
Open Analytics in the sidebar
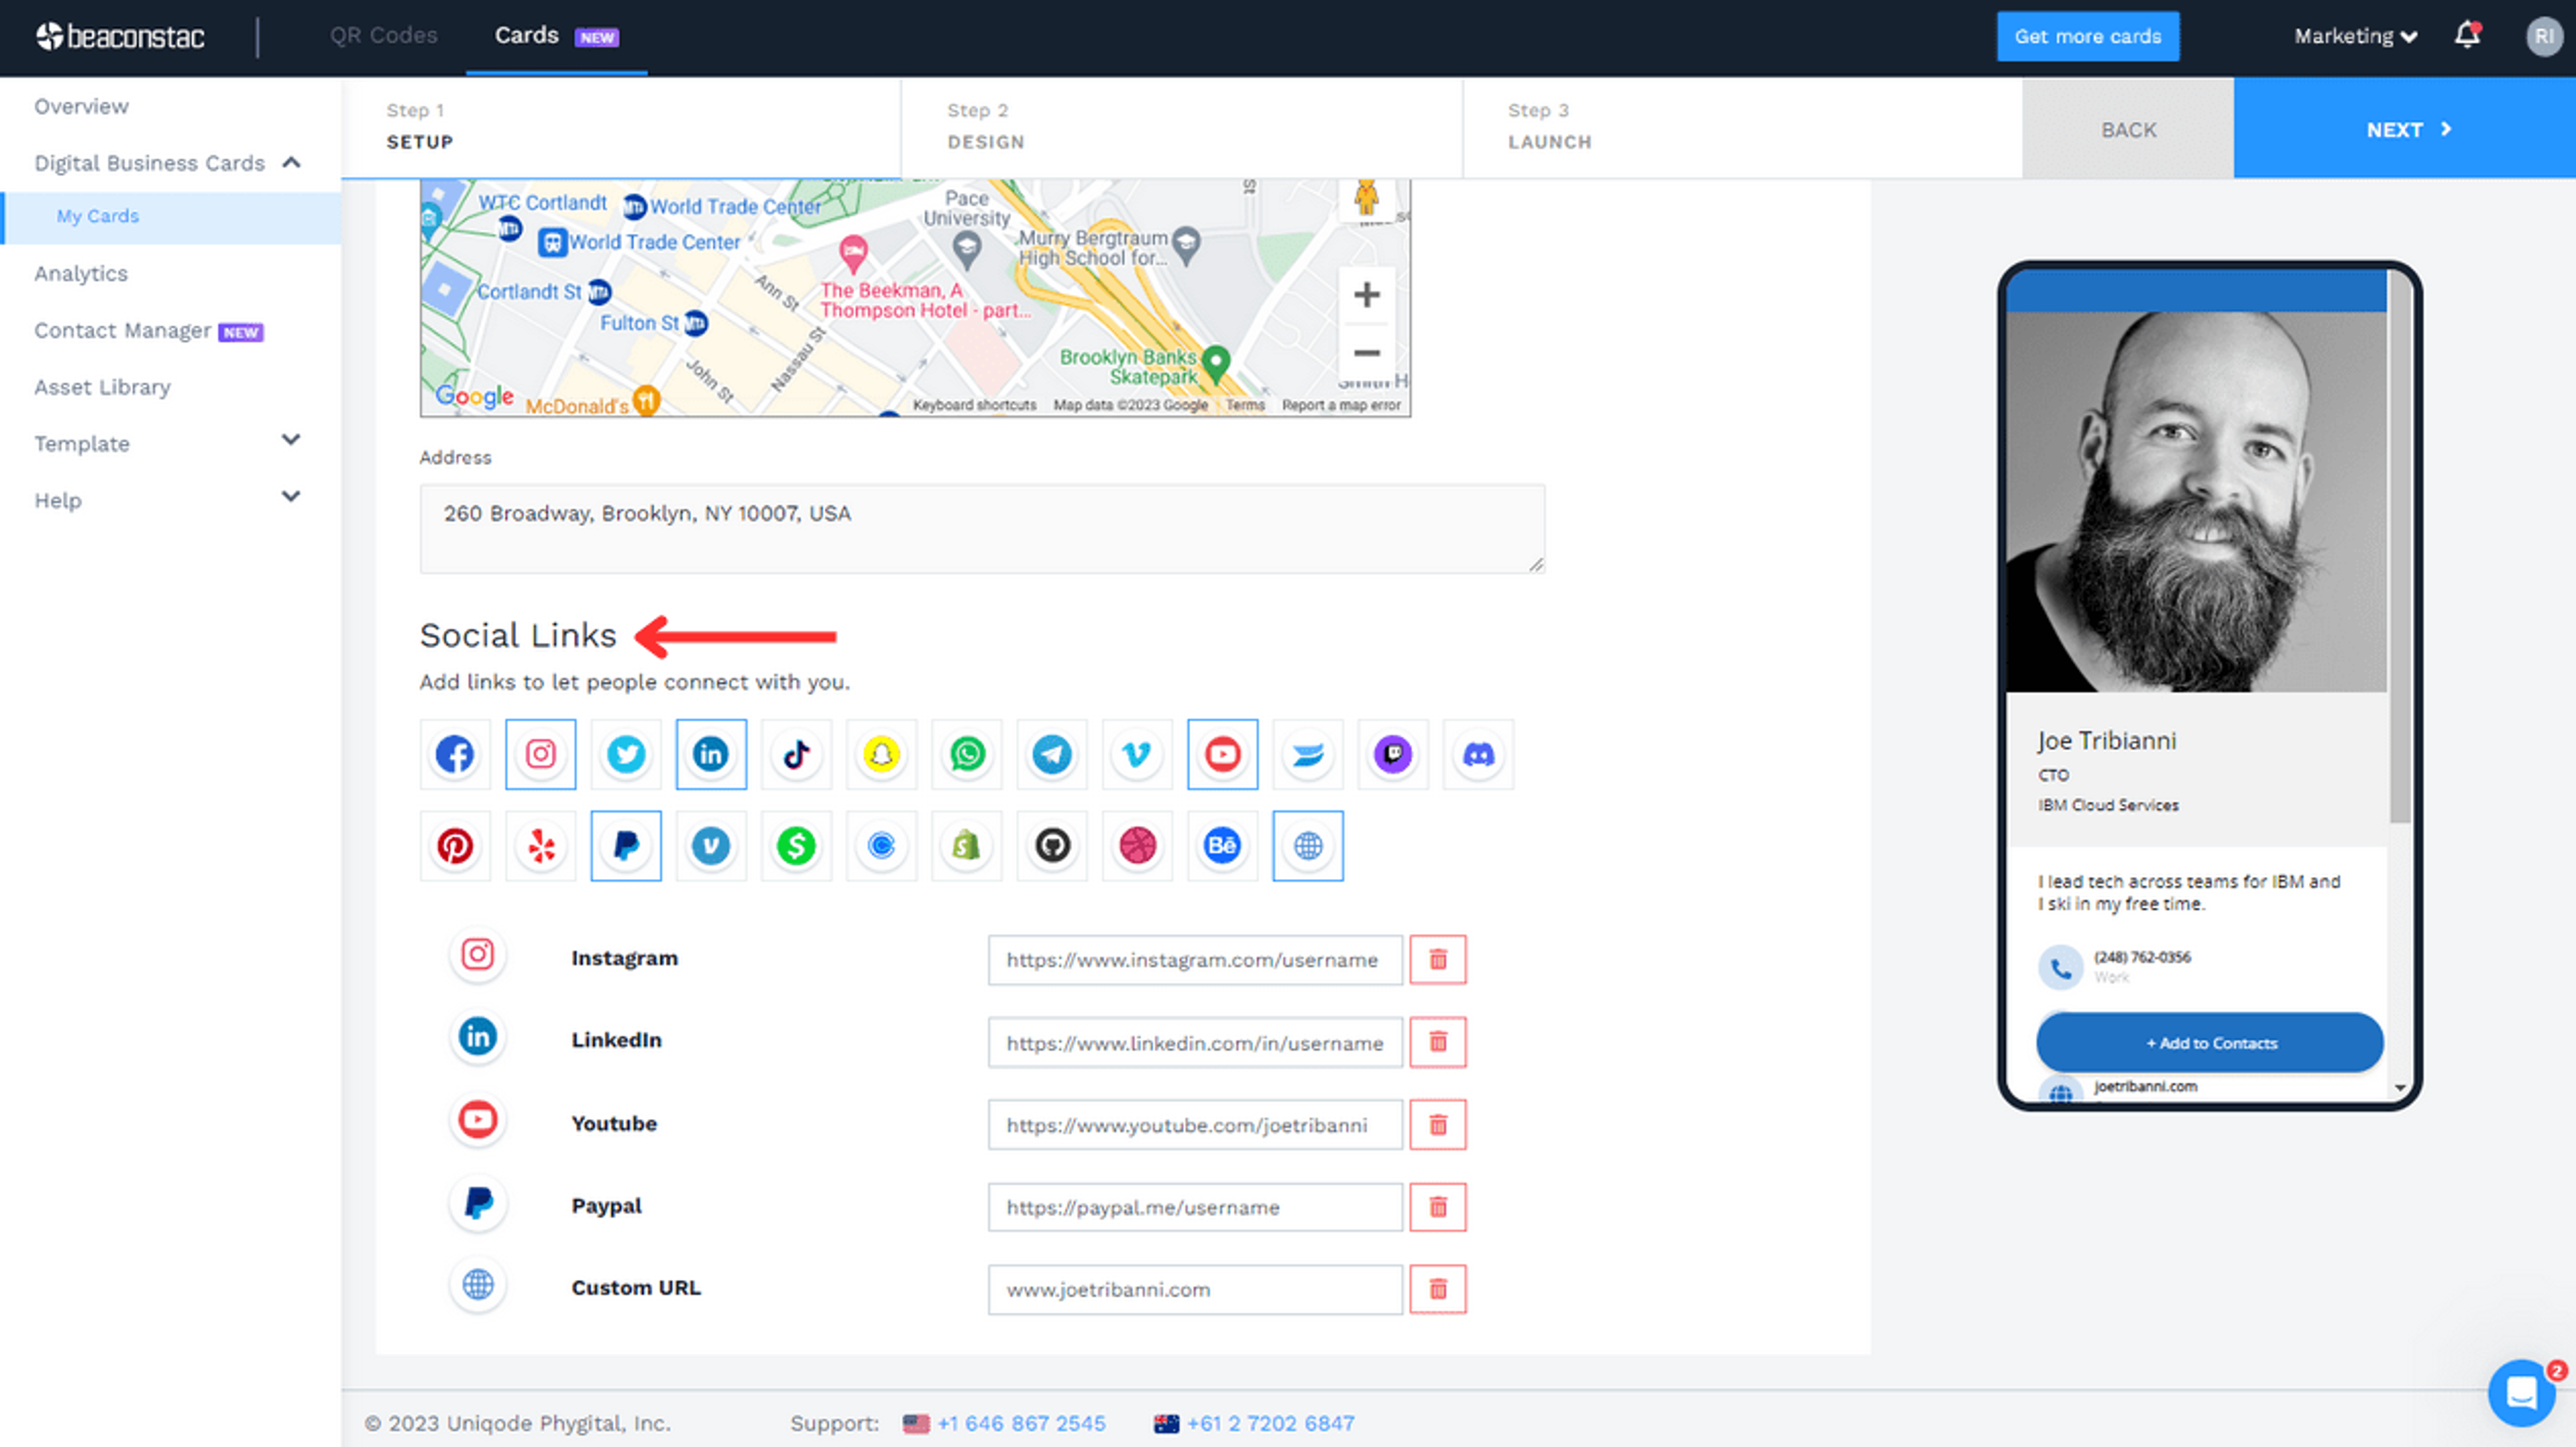pos(81,274)
